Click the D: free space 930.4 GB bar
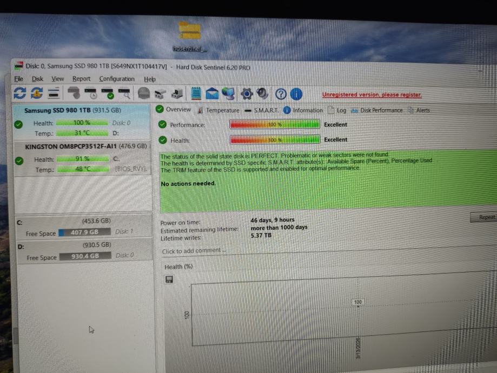The width and height of the screenshot is (497, 373). pyautogui.click(x=85, y=256)
